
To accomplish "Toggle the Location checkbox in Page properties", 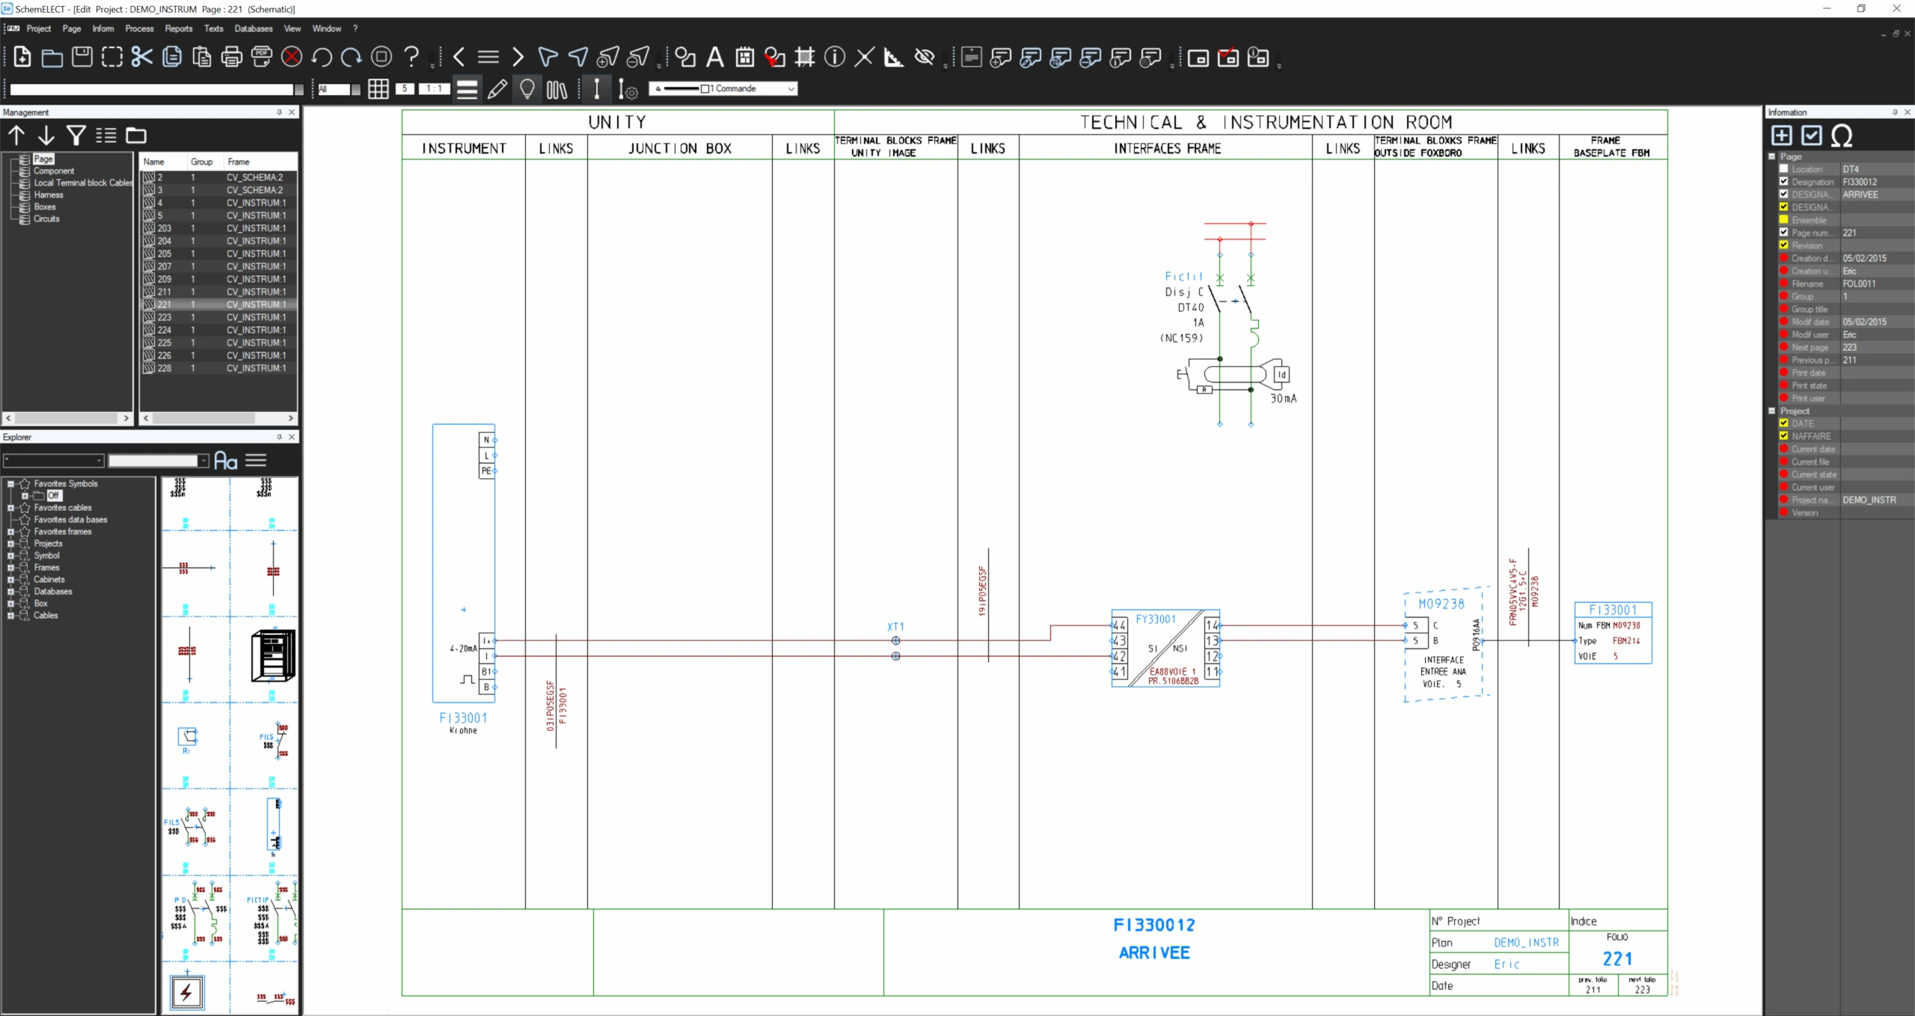I will [x=1783, y=169].
